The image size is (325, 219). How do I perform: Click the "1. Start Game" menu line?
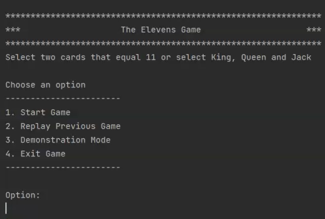click(x=38, y=112)
